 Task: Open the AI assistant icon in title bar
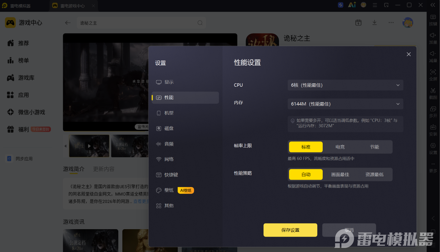(x=352, y=5)
